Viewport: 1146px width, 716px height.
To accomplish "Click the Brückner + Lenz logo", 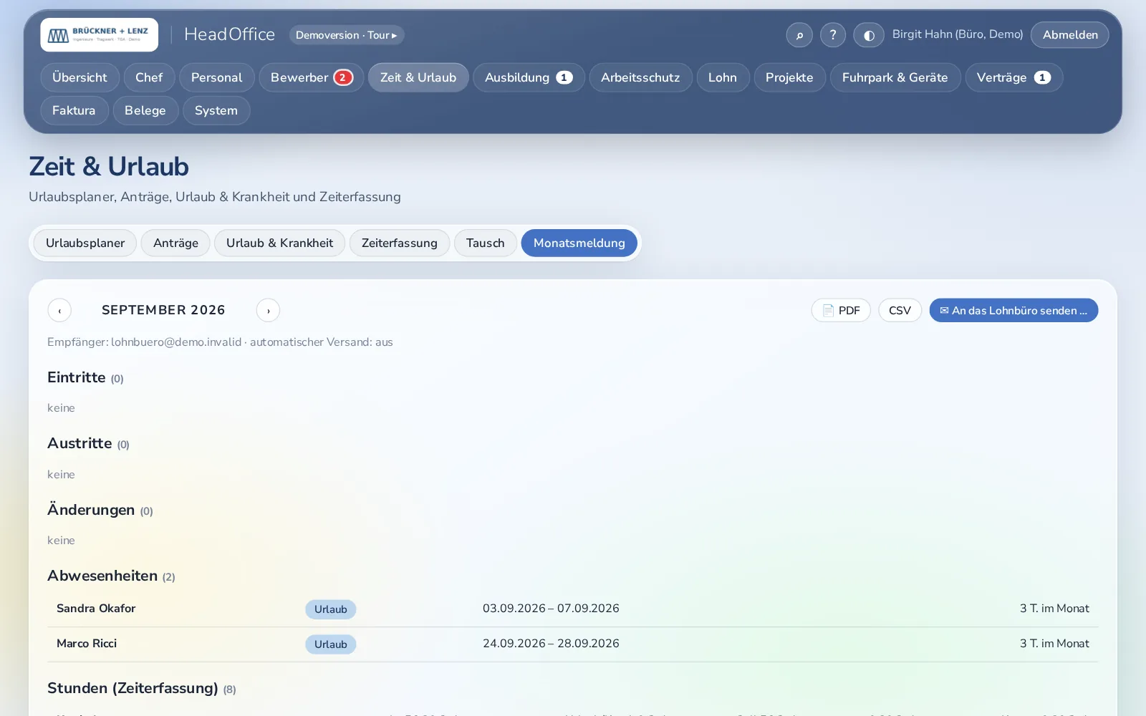I will [x=99, y=34].
